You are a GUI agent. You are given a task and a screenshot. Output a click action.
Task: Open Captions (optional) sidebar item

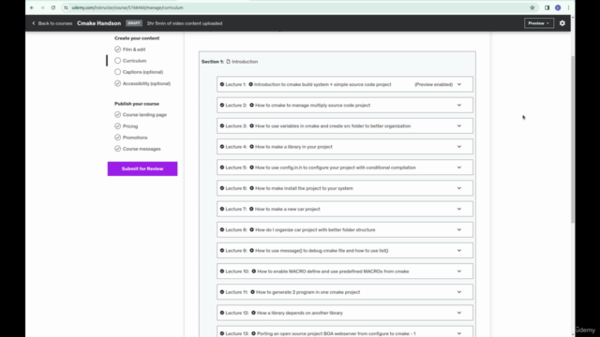(142, 72)
